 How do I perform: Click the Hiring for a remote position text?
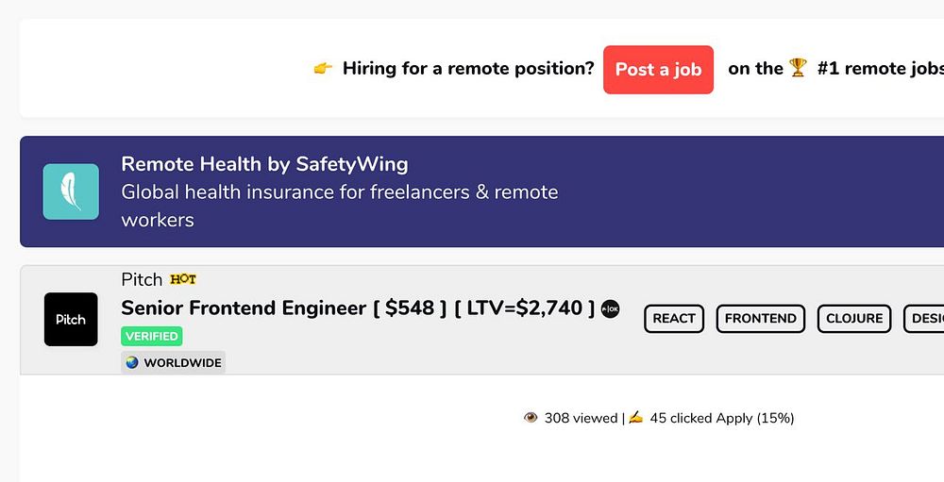coord(468,69)
